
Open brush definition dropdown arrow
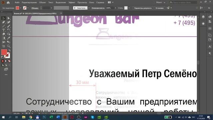click(x=89, y=8)
